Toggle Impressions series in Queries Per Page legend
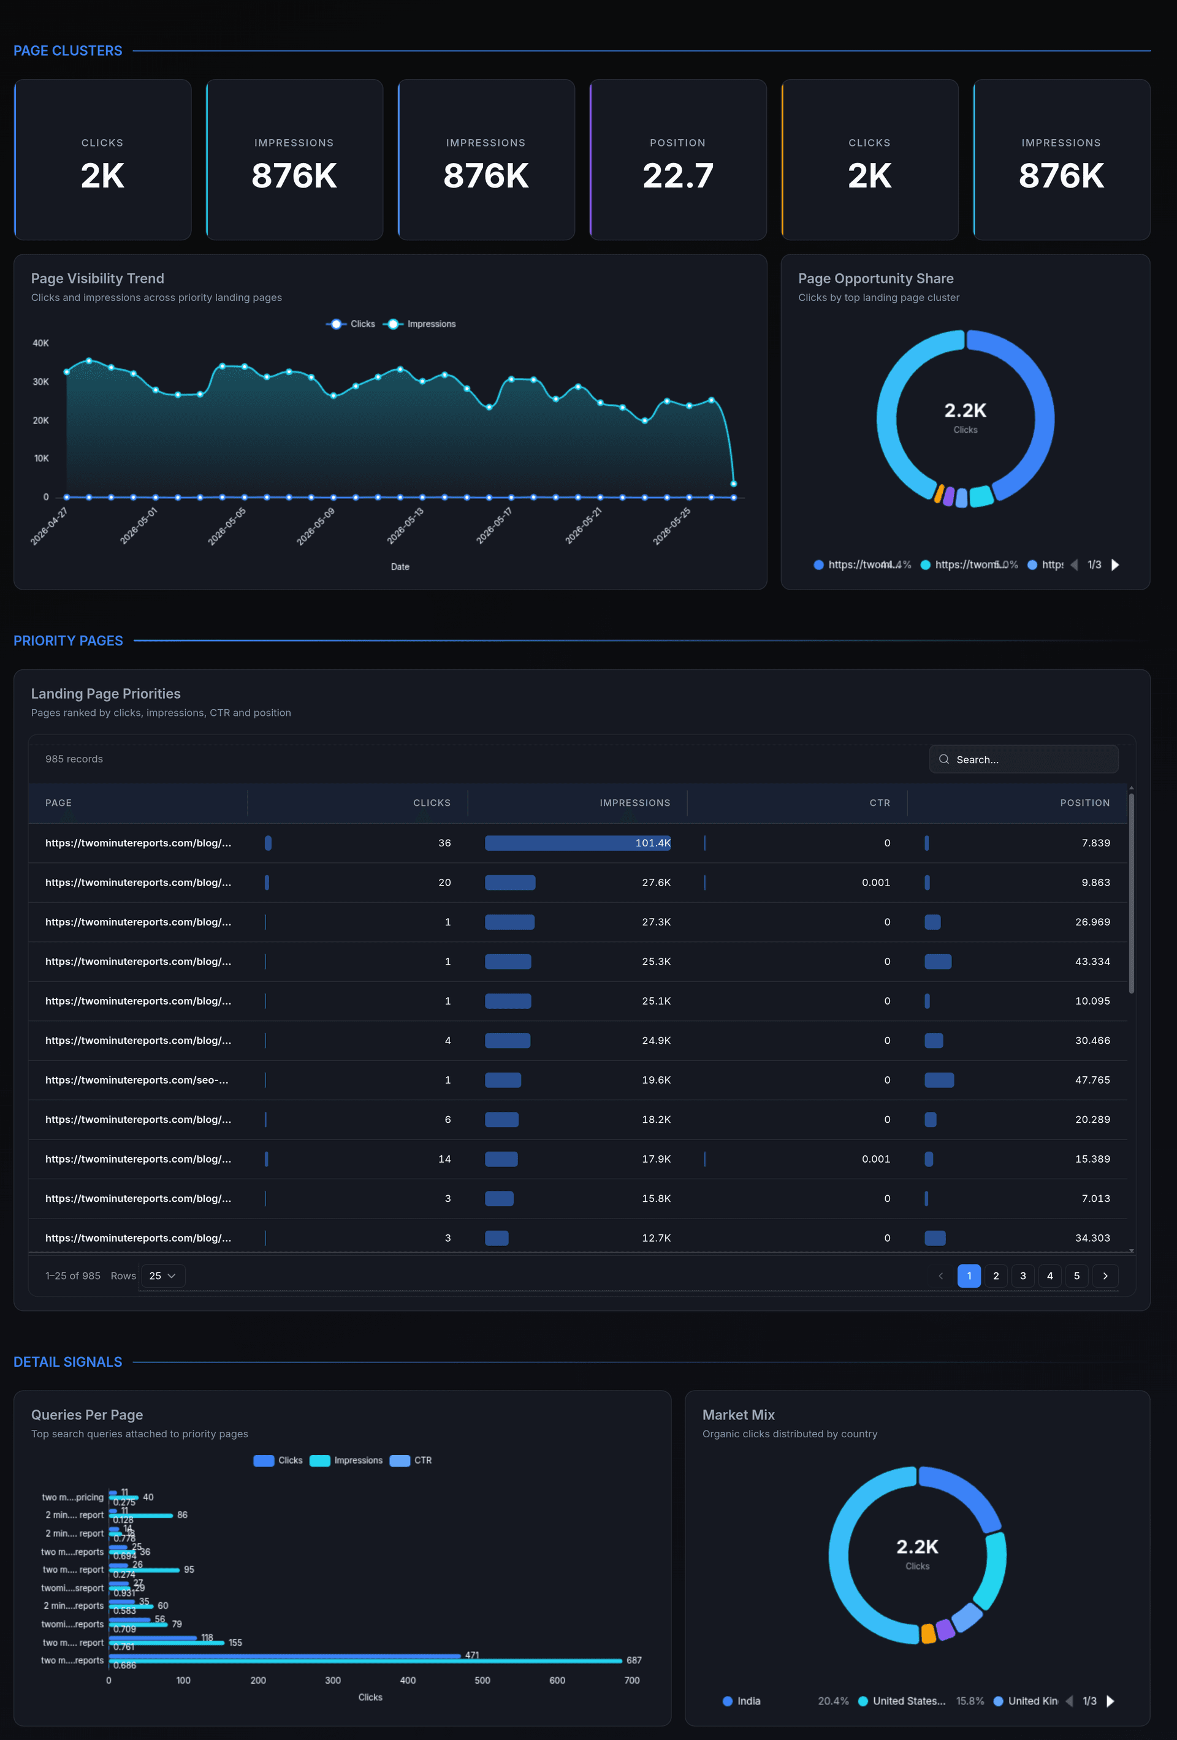The height and width of the screenshot is (1740, 1177). coord(346,1461)
